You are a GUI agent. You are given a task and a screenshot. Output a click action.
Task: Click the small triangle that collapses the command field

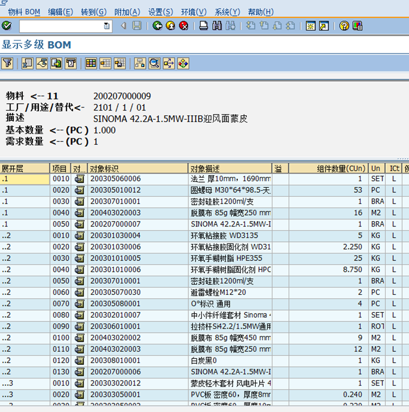tap(123, 26)
